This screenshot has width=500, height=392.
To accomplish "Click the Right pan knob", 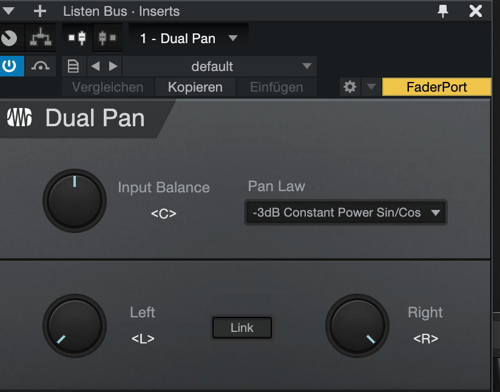I will 357,326.
